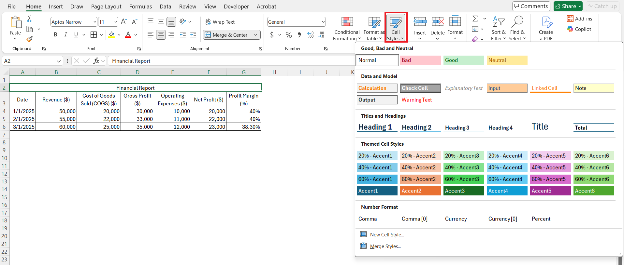
Task: Toggle Align Left
Action: pos(150,34)
